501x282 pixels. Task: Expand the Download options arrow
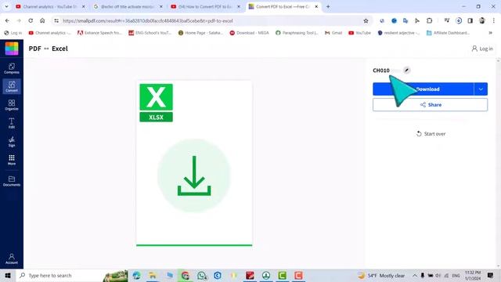tap(481, 89)
